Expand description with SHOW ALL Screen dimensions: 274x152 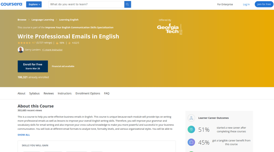click(x=24, y=135)
